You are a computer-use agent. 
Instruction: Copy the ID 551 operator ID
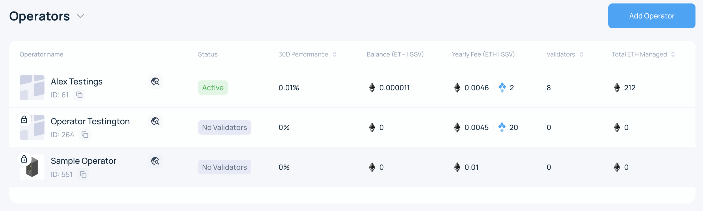(x=83, y=174)
